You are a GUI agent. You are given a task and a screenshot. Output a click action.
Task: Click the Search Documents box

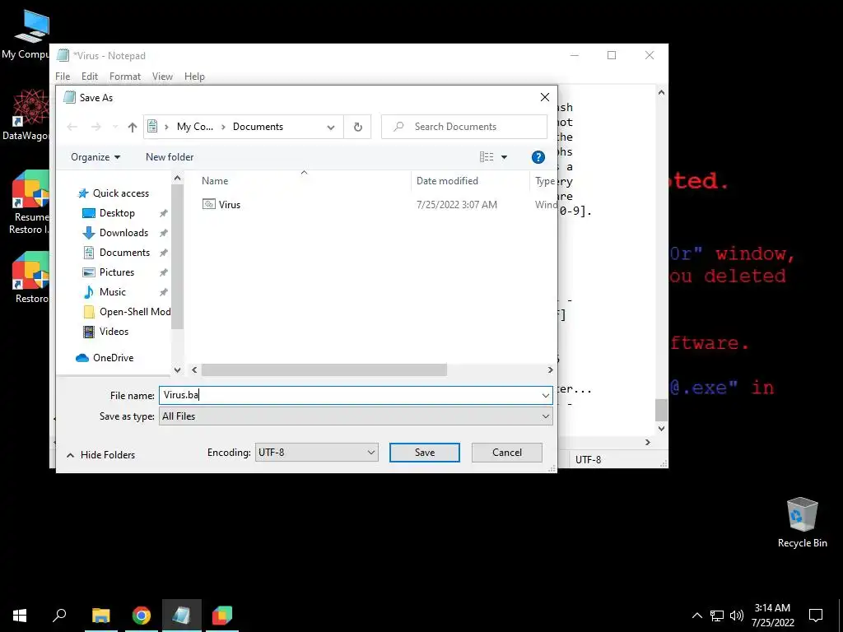click(464, 127)
